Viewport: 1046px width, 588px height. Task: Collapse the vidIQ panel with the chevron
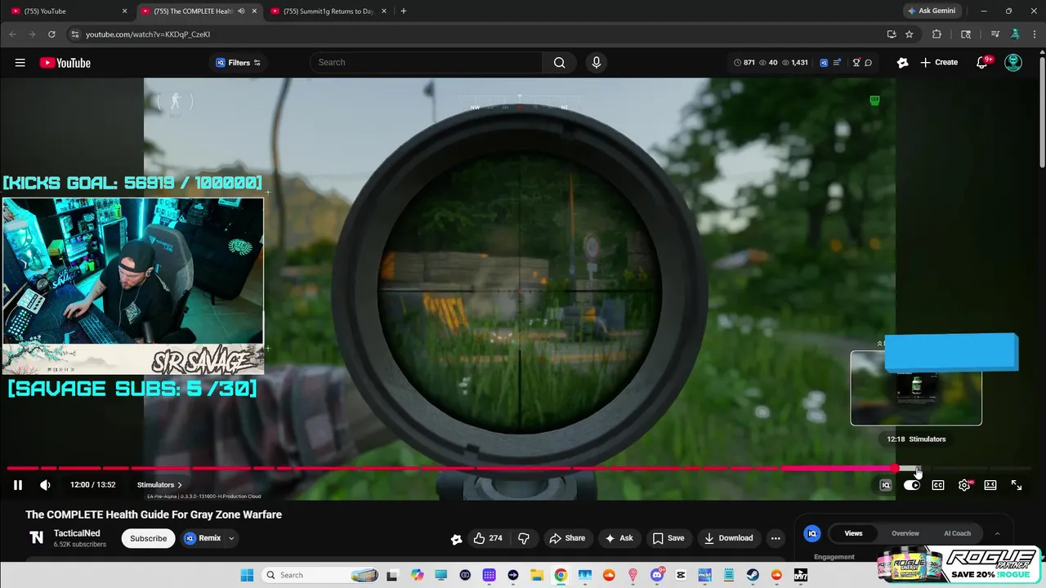(997, 534)
